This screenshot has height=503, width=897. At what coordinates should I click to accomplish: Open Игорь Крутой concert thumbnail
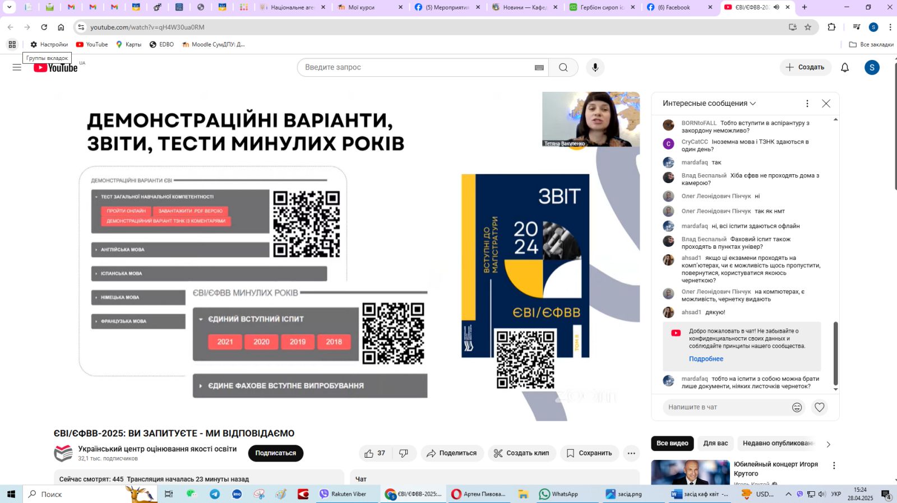click(690, 472)
